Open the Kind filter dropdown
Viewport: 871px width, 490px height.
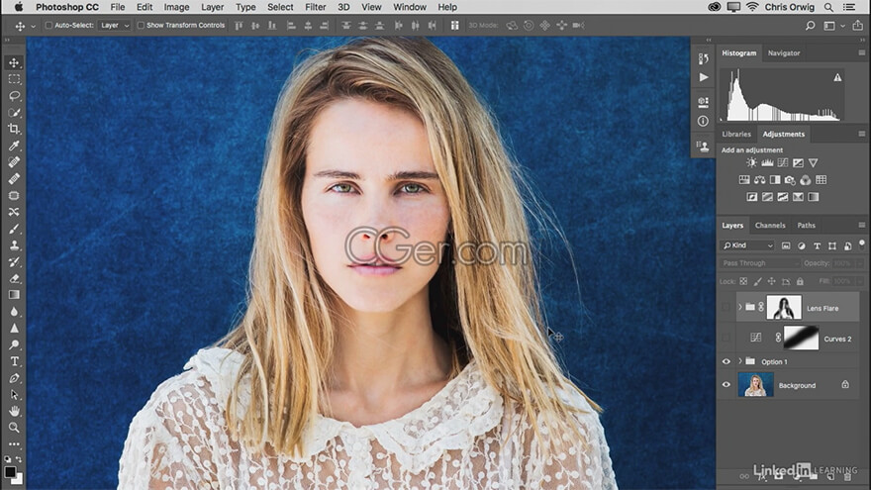click(747, 245)
